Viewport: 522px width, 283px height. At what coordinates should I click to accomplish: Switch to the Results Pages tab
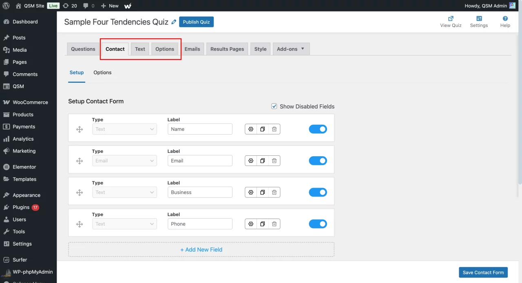click(227, 49)
